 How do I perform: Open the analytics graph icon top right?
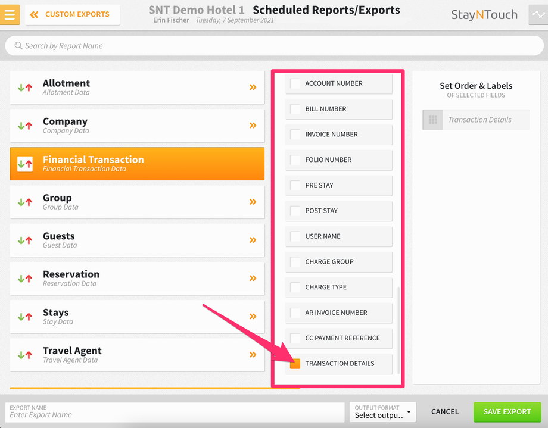pyautogui.click(x=538, y=15)
